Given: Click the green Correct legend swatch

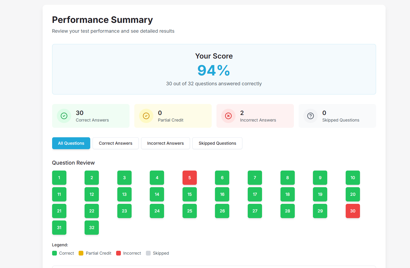Looking at the screenshot, I should click(54, 253).
